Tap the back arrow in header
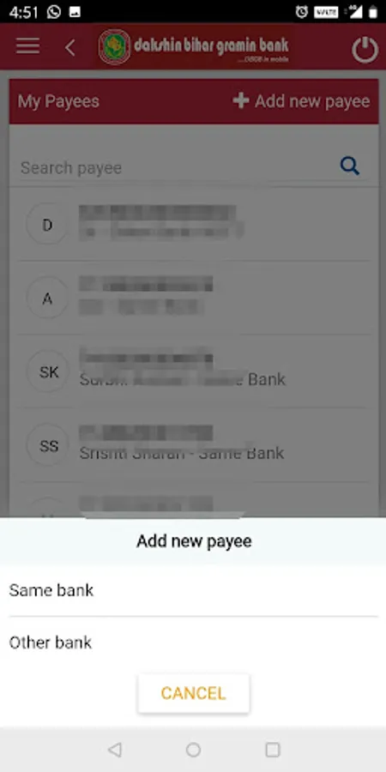The image size is (386, 772). [x=70, y=48]
